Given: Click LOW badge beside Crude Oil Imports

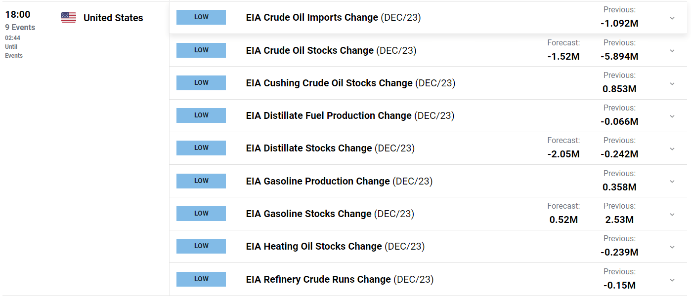Looking at the screenshot, I should point(201,17).
